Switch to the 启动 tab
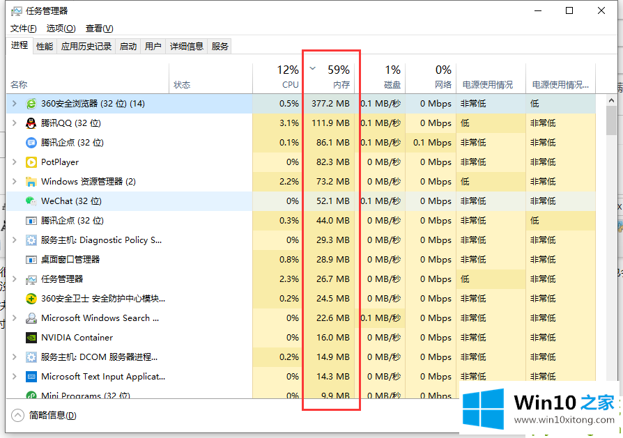This screenshot has width=623, height=438. coord(128,47)
